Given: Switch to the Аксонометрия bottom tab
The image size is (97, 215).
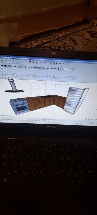Looking at the screenshot, I should 9,120.
